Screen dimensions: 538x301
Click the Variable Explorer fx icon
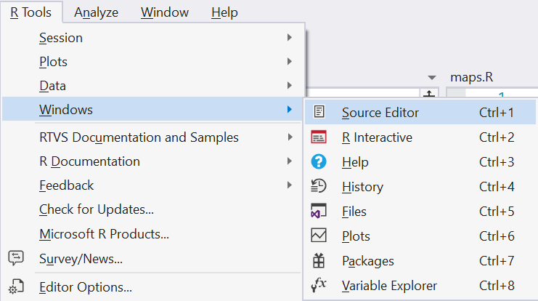click(x=319, y=285)
